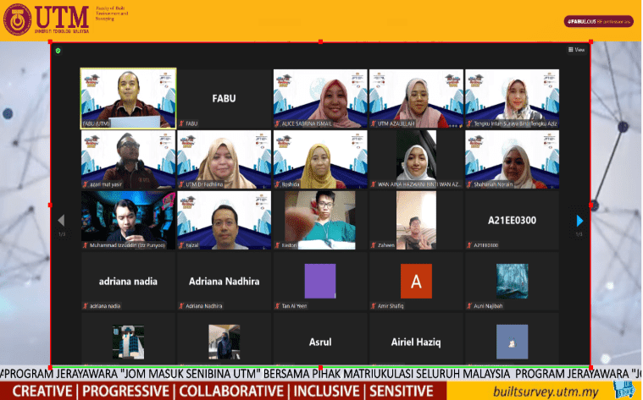
Task: Click the large A21EE0300 name text
Action: 512,220
